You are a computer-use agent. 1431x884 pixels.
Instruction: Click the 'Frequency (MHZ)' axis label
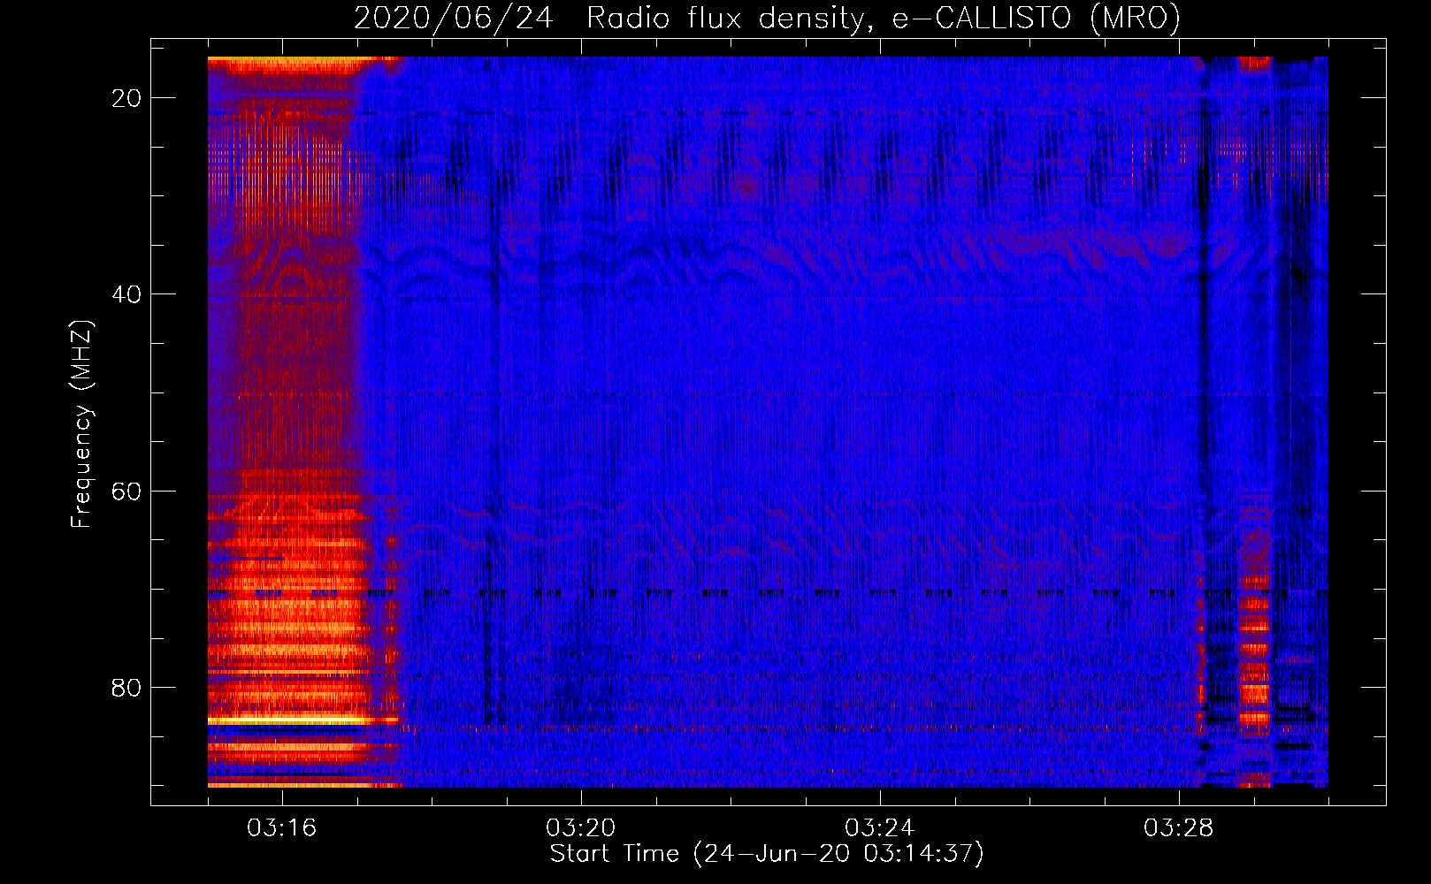[x=81, y=424]
